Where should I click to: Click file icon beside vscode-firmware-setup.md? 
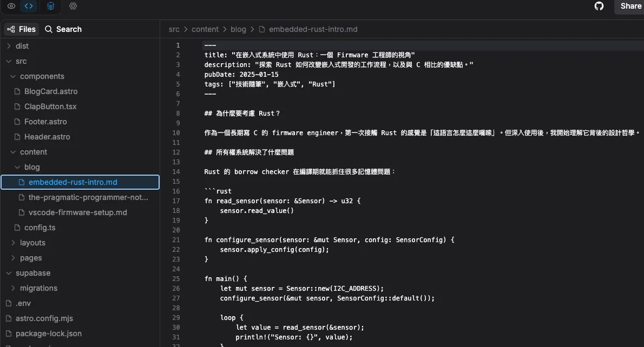coord(21,212)
